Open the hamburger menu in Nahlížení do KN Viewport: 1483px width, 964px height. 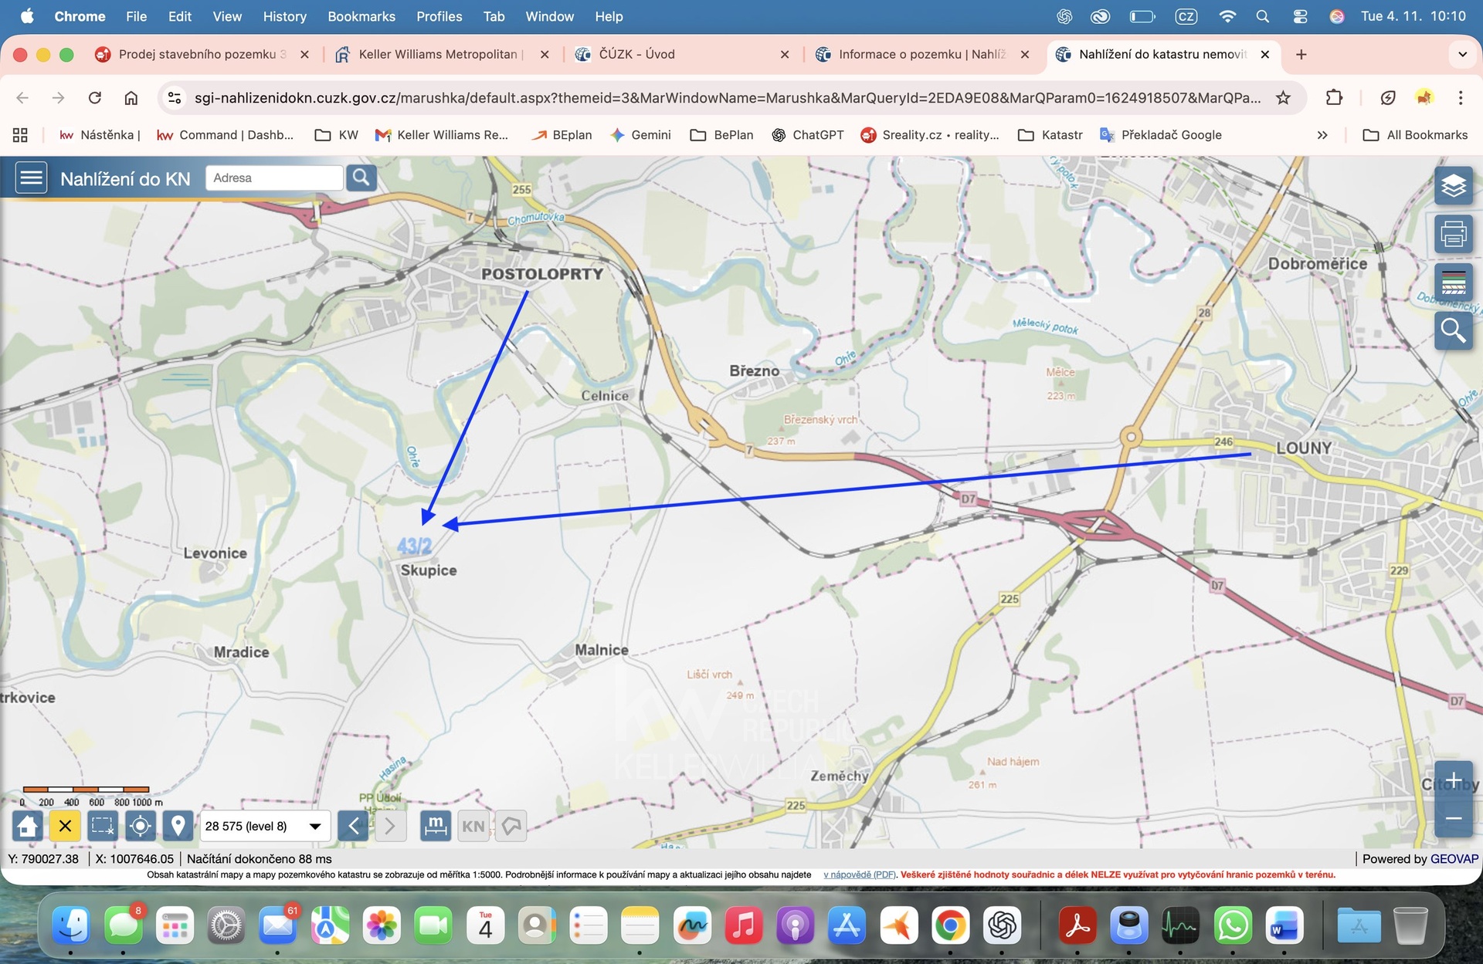(31, 178)
